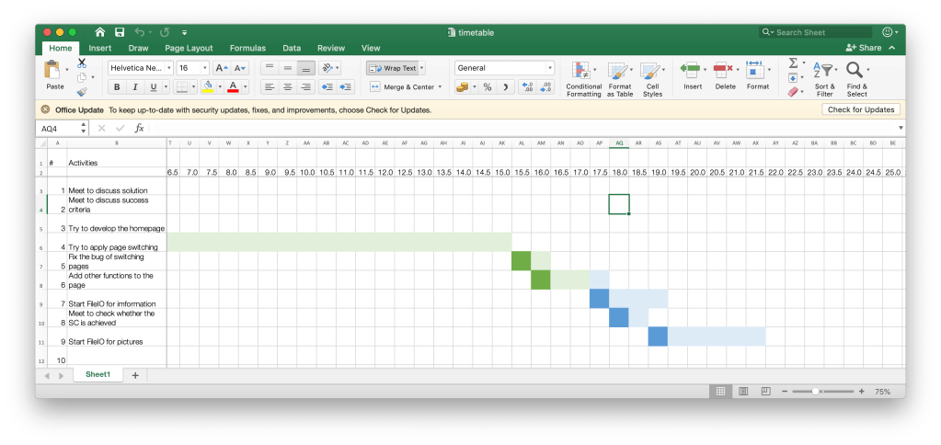Cut selection with the scissors icon

tap(82, 63)
